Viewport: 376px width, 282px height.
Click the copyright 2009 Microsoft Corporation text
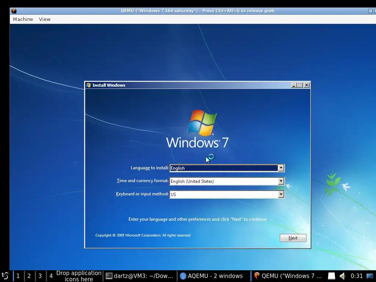[143, 235]
